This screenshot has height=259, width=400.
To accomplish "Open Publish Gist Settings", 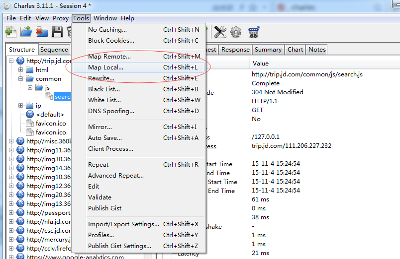I will point(138,246).
